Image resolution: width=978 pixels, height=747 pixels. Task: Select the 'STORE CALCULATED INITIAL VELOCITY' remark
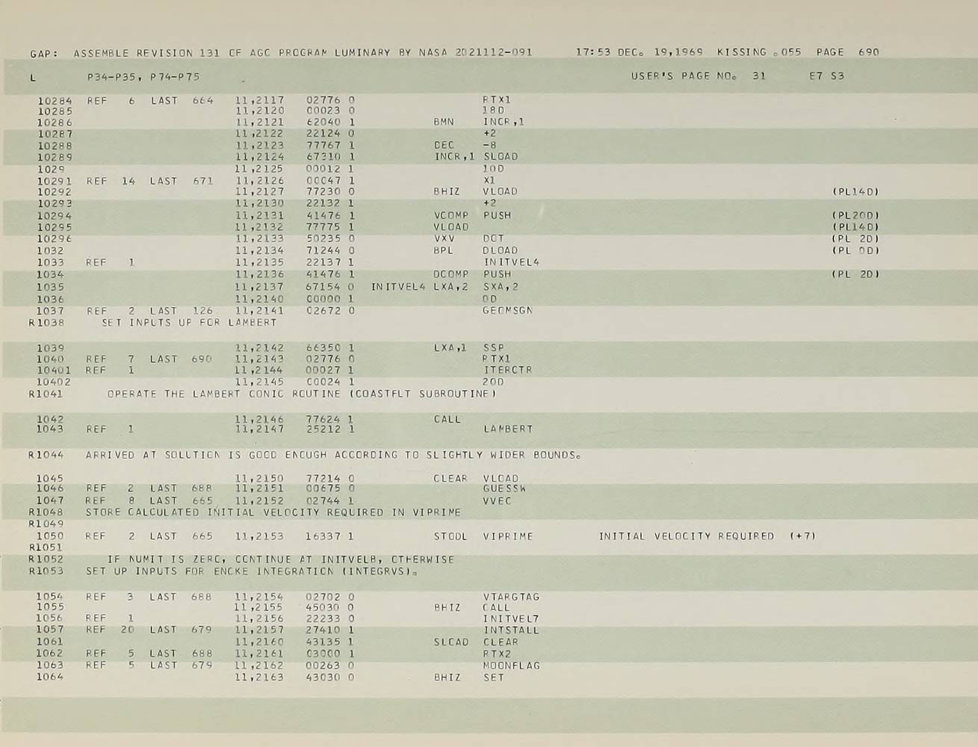coord(273,512)
